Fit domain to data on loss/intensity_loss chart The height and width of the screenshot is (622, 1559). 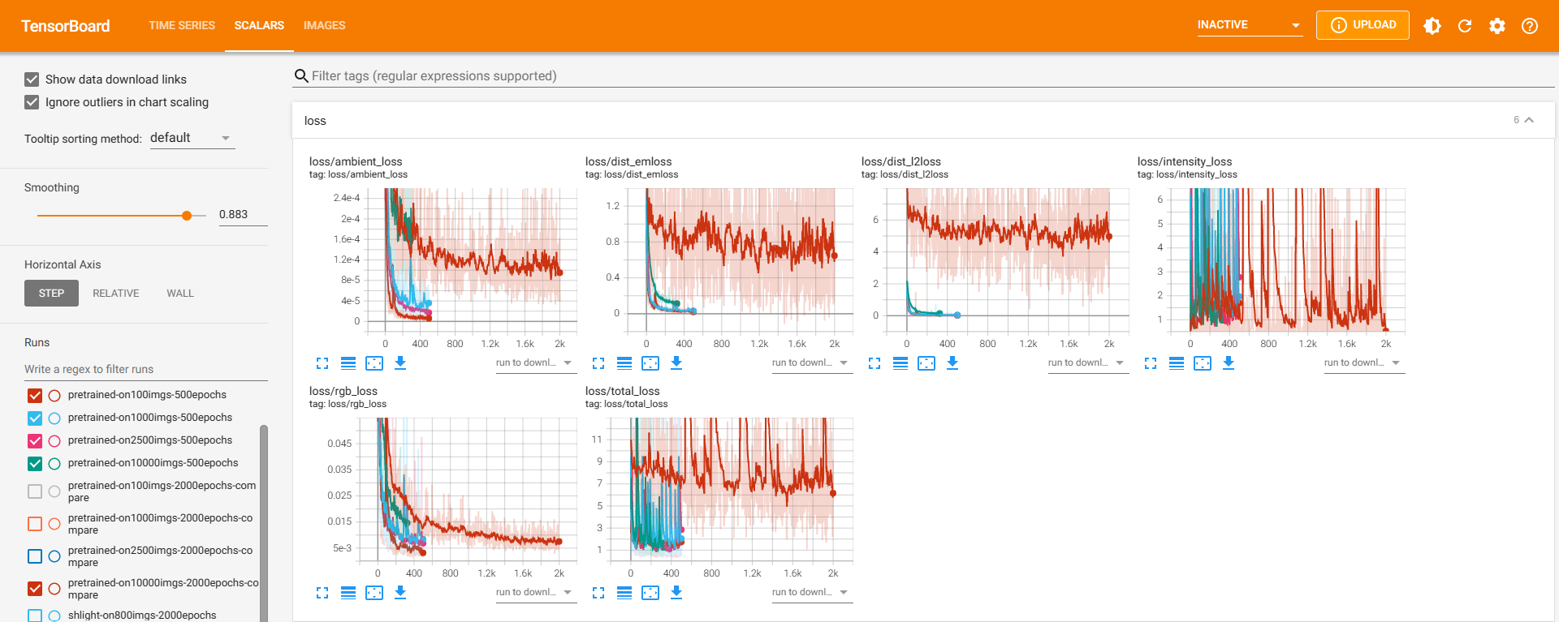pos(1203,363)
